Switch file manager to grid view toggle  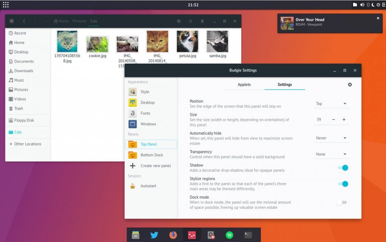[x=190, y=21]
